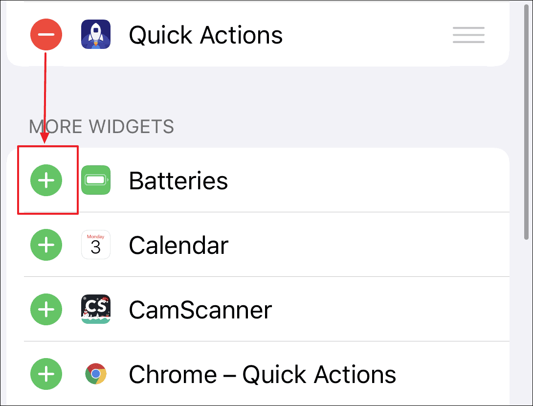Tap the Quick Actions rocket app icon
The image size is (533, 406).
coord(96,35)
